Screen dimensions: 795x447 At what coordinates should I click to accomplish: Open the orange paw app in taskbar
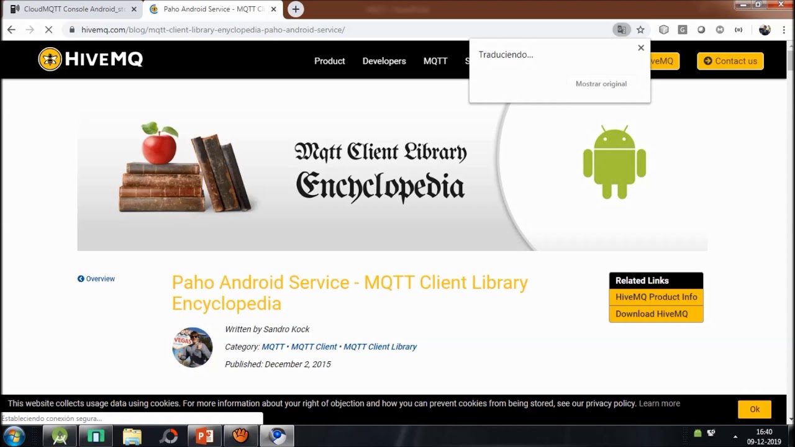[x=240, y=436]
